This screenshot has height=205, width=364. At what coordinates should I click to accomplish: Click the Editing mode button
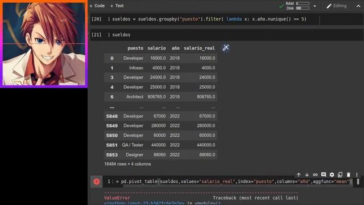[x=337, y=6]
